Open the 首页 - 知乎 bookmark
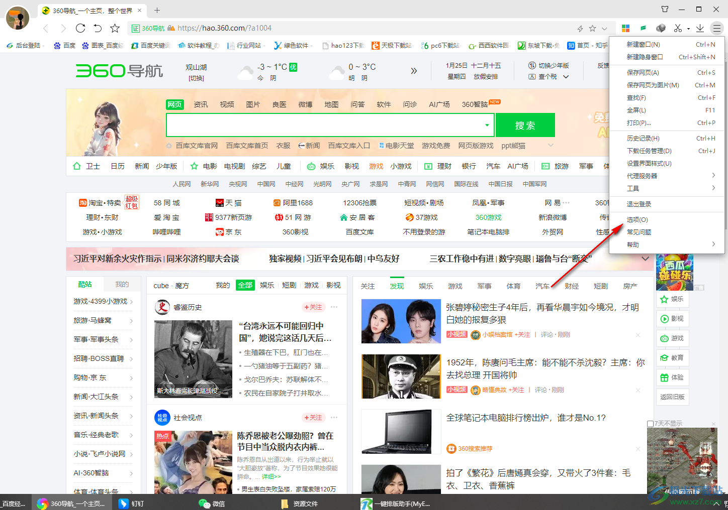 point(587,45)
